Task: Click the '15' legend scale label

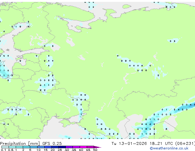Action: [x=46, y=150]
